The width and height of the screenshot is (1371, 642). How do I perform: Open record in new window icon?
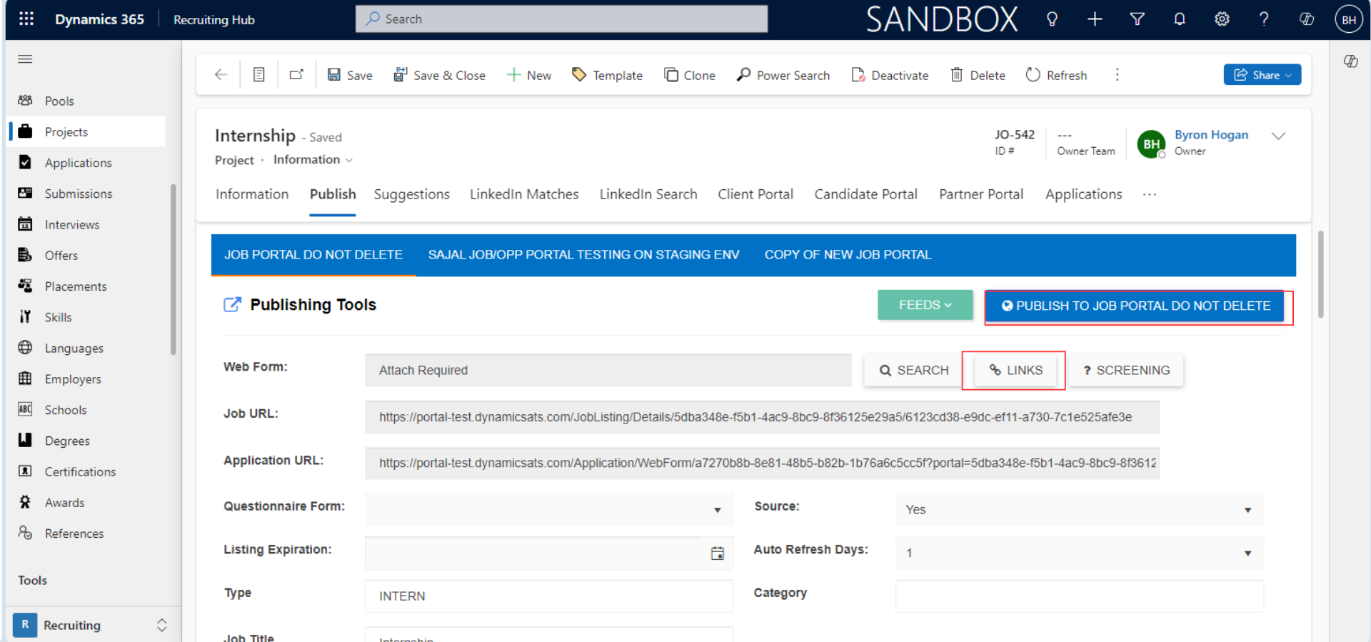(x=296, y=74)
